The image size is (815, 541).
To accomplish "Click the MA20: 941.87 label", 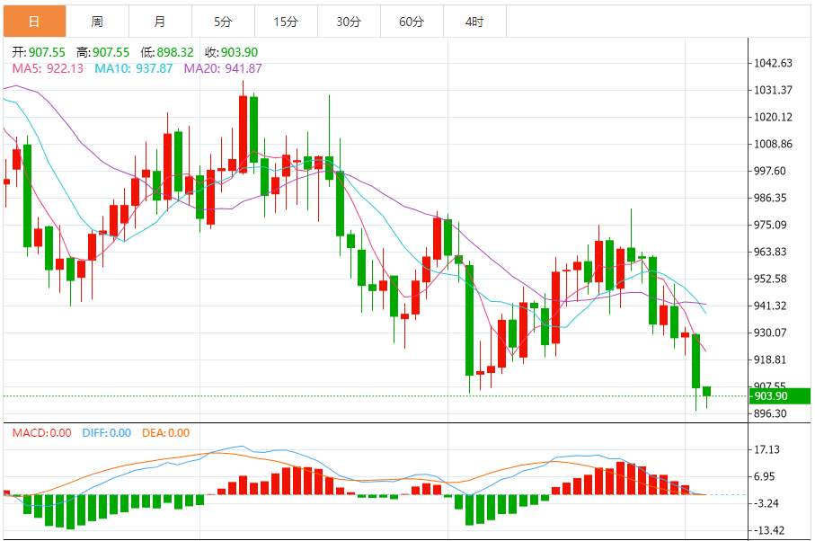I will tap(223, 68).
